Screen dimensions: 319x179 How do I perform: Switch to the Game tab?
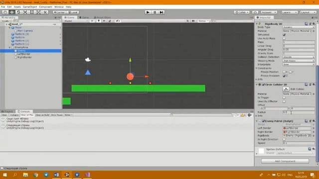[x=84, y=17]
